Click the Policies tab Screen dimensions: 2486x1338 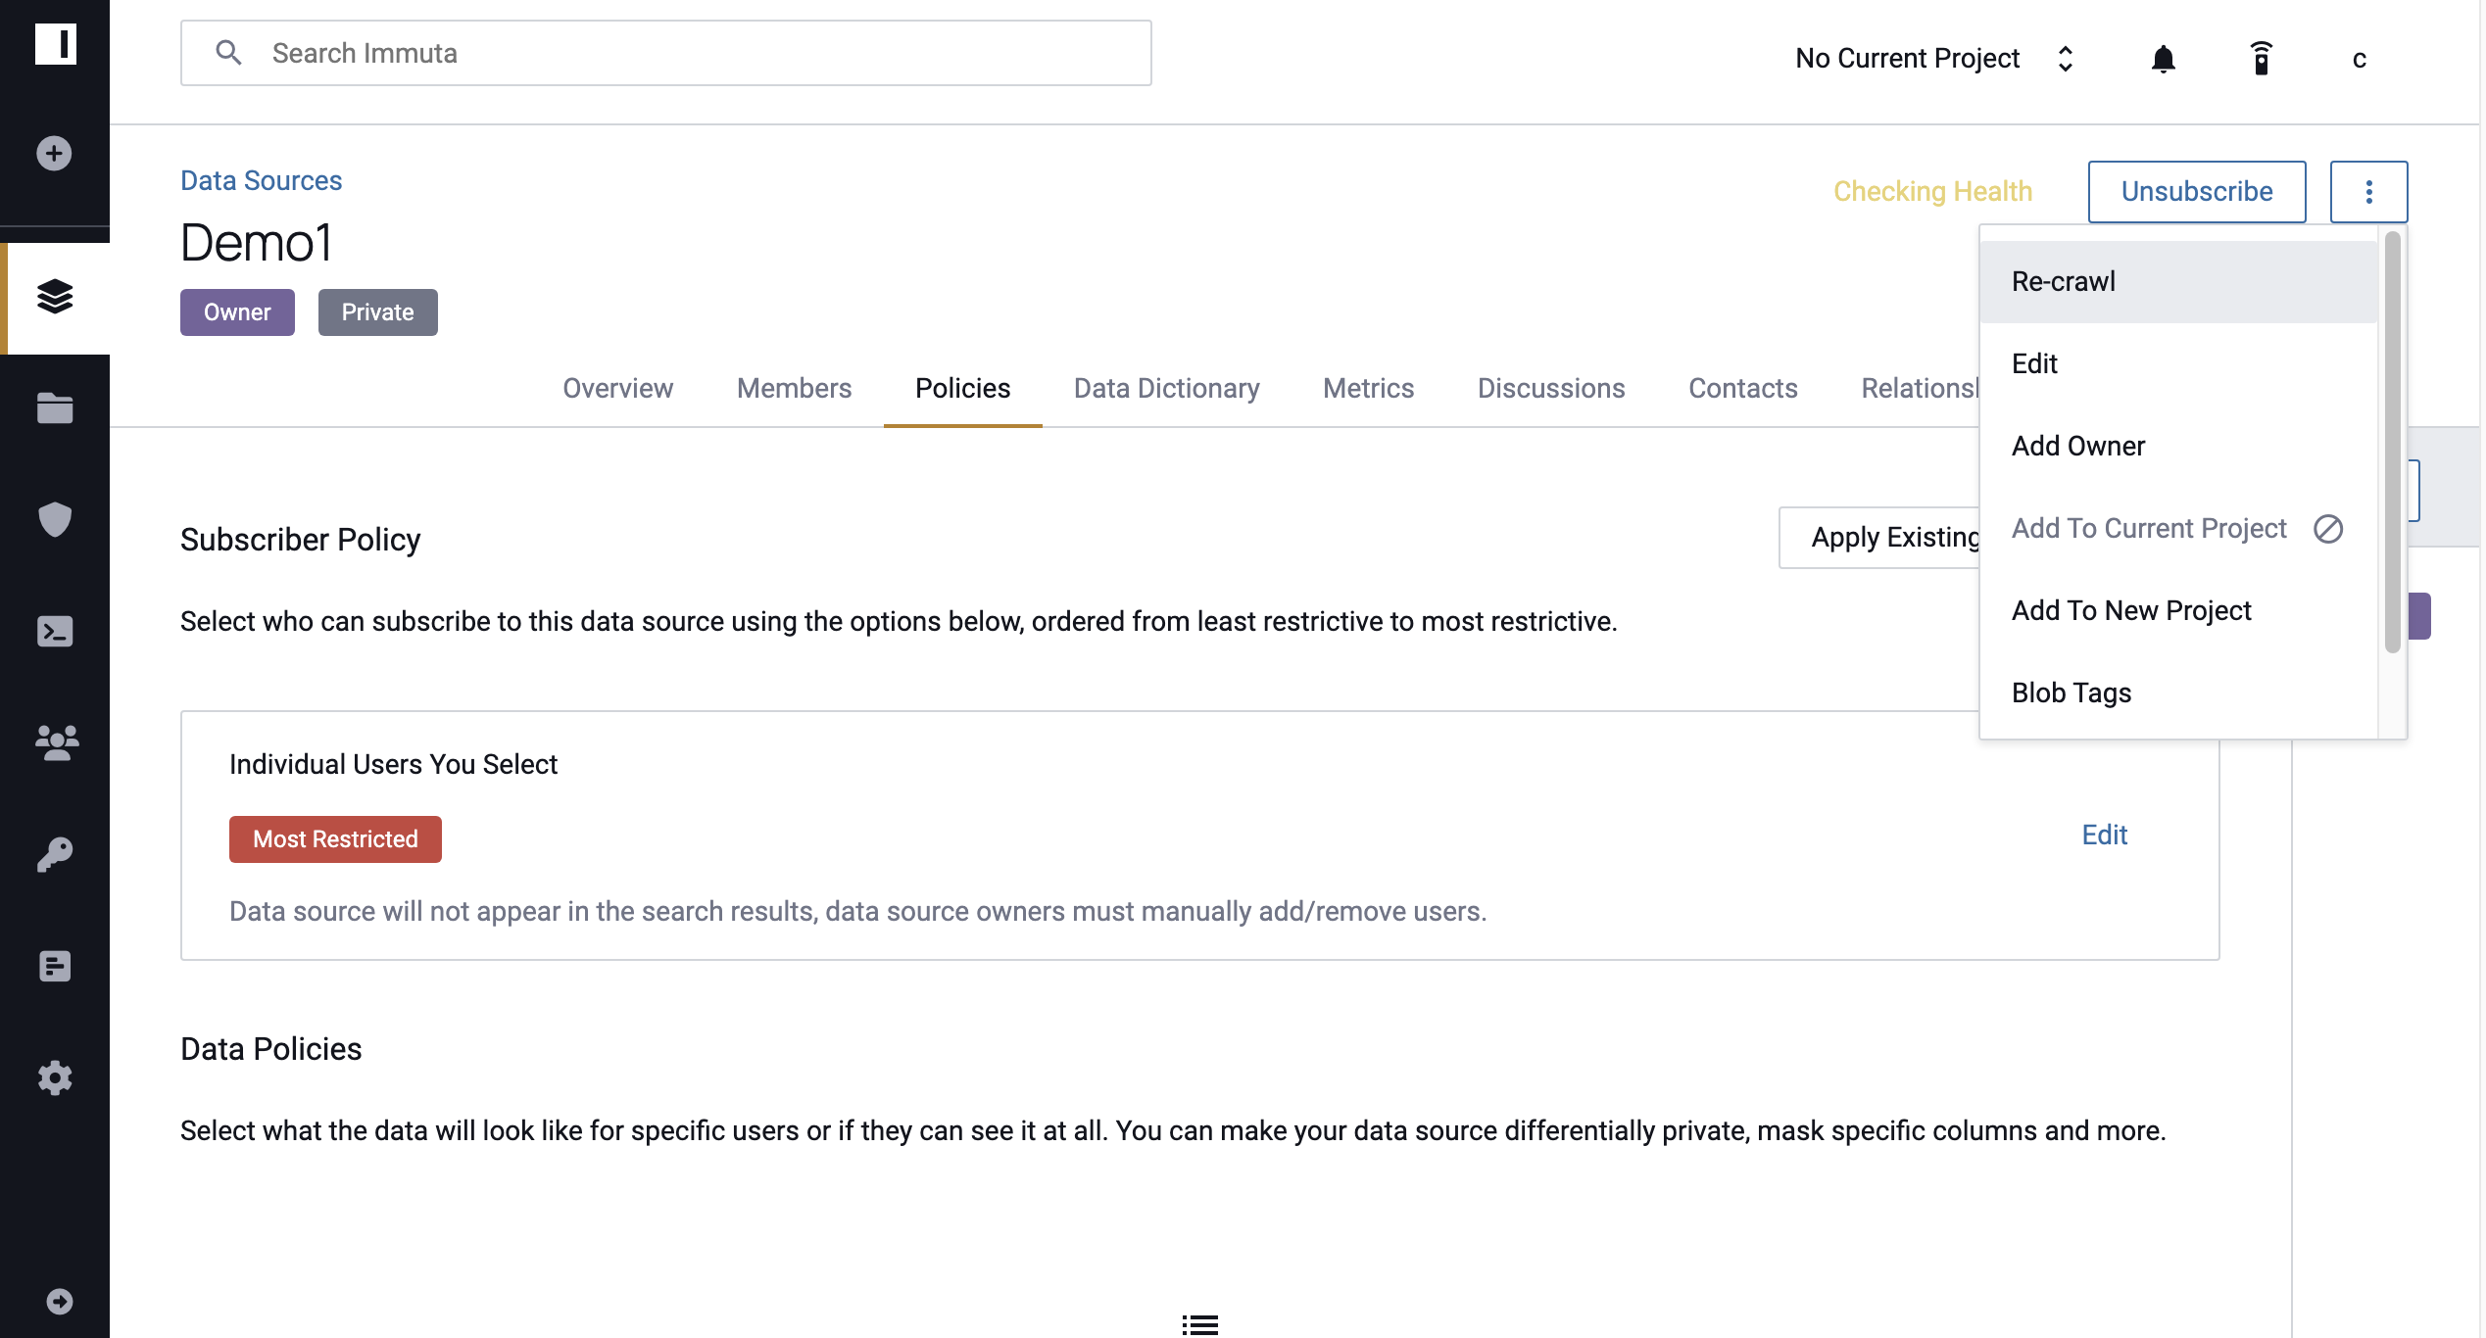point(964,387)
